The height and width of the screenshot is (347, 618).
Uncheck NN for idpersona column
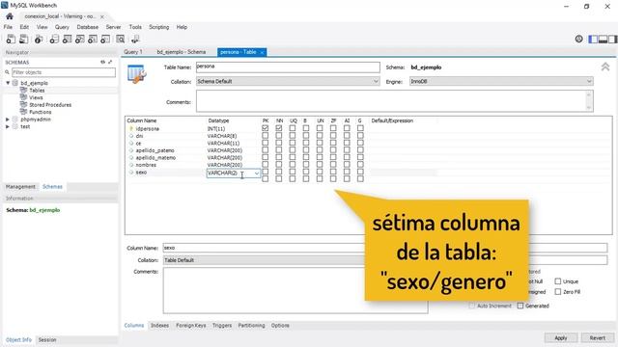[x=279, y=128]
